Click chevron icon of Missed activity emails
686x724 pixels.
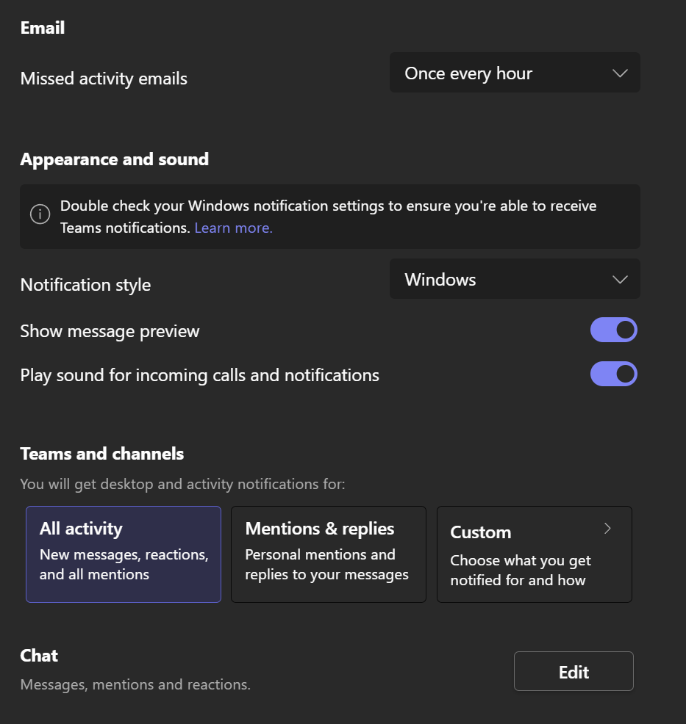tap(620, 73)
